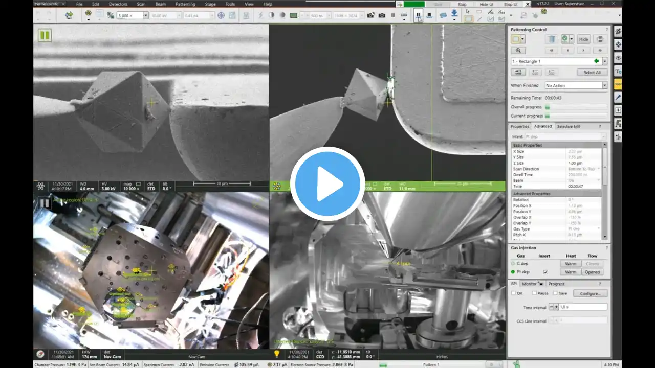Pick the highlighted rectangle pattern tool
655x368 pixels.
click(x=468, y=19)
